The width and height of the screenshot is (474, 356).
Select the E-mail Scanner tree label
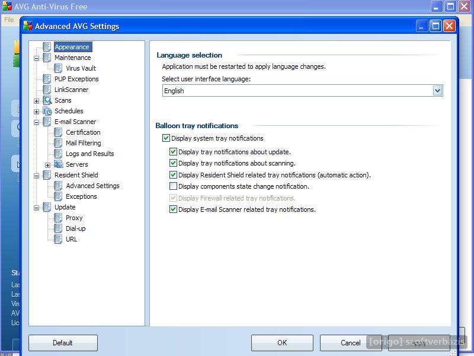[75, 122]
